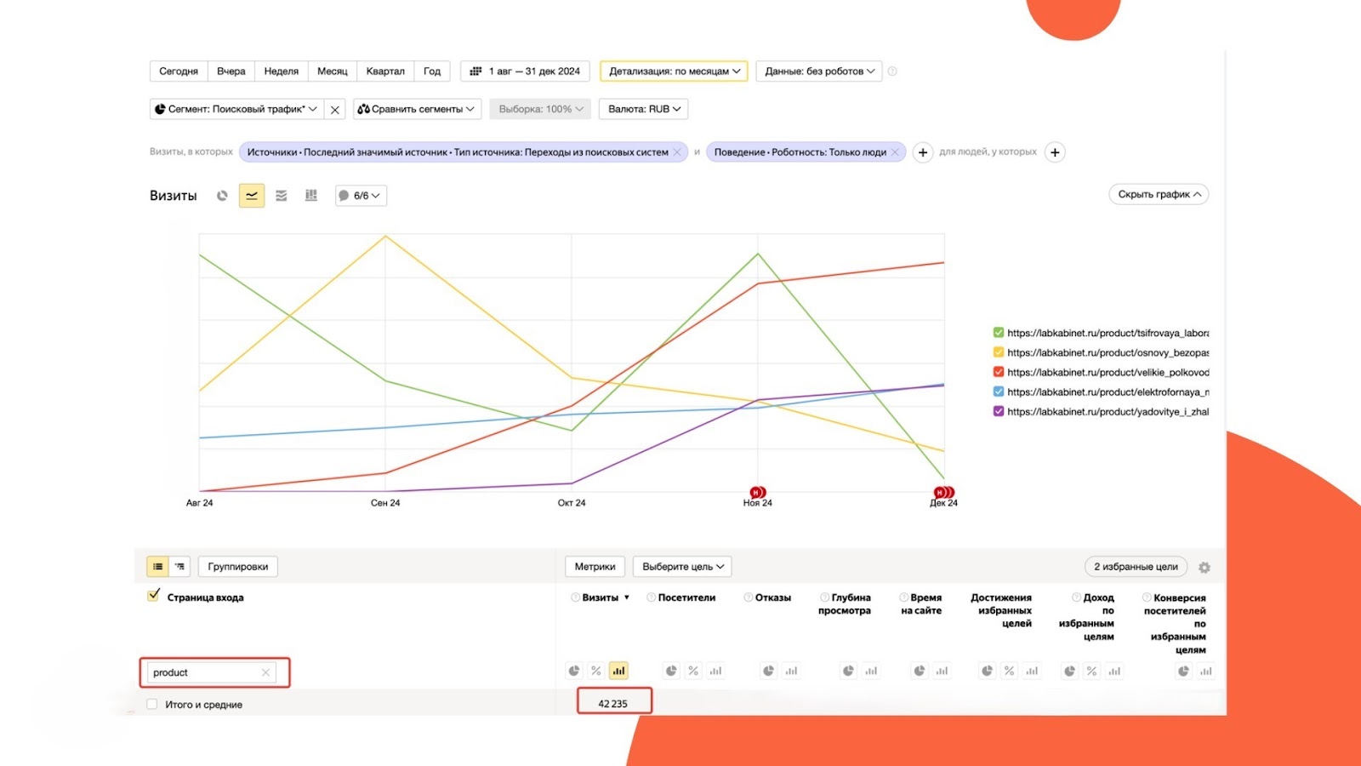This screenshot has width=1361, height=766.
Task: Tick the Итого и средние checkbox
Action: (152, 705)
